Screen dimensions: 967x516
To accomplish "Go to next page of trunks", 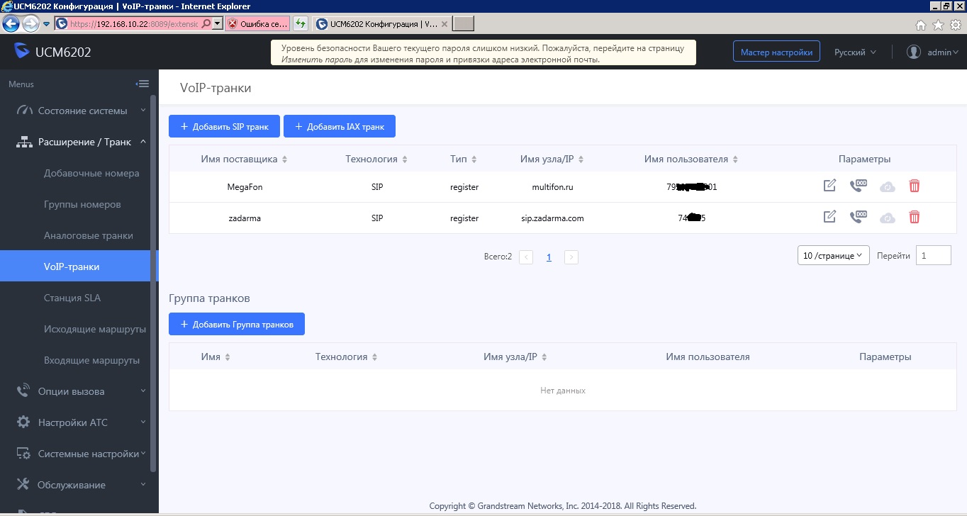I will point(571,257).
